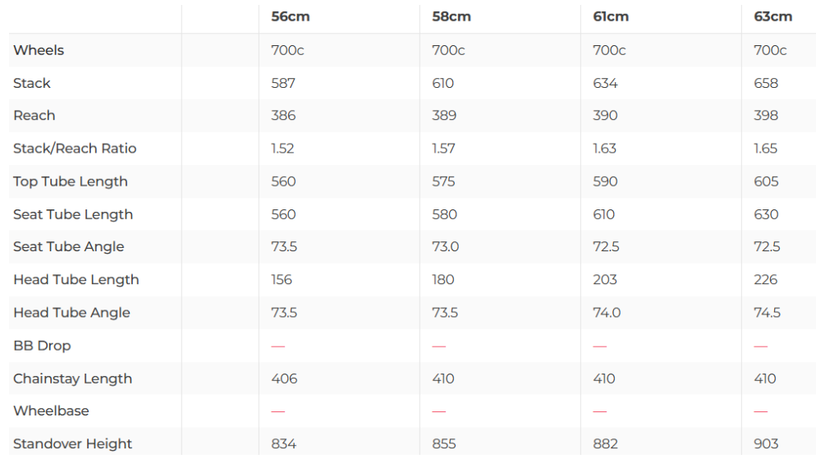Select the Stack/Reach Ratio row label

coord(75,149)
